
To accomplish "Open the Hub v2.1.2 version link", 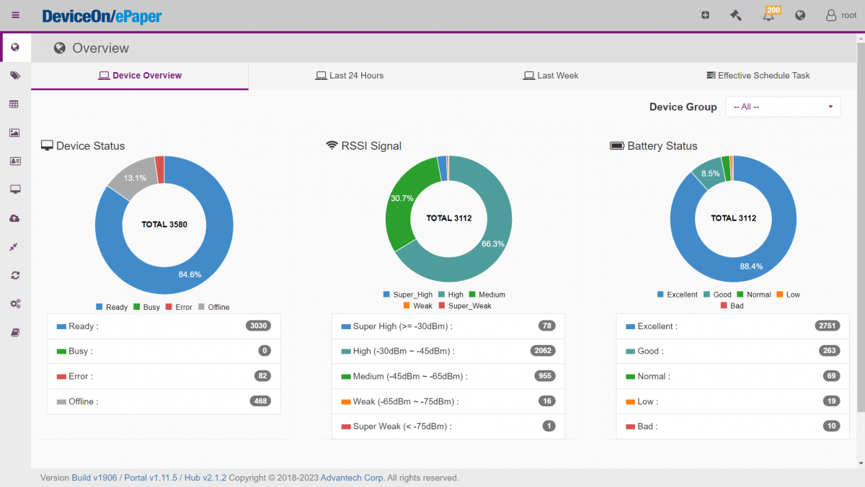I will point(205,477).
